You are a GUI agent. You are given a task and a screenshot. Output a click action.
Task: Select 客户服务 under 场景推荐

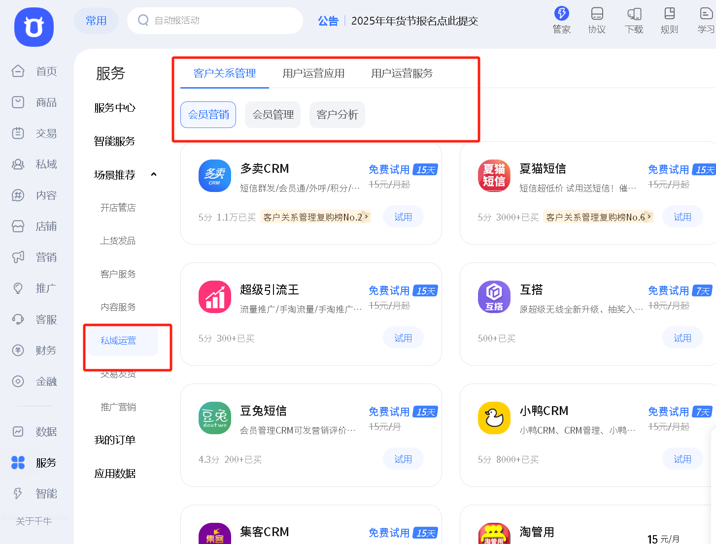[x=118, y=274]
